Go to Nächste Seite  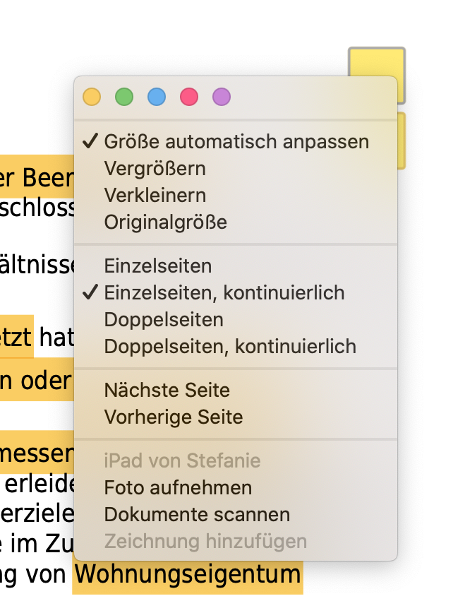(167, 391)
